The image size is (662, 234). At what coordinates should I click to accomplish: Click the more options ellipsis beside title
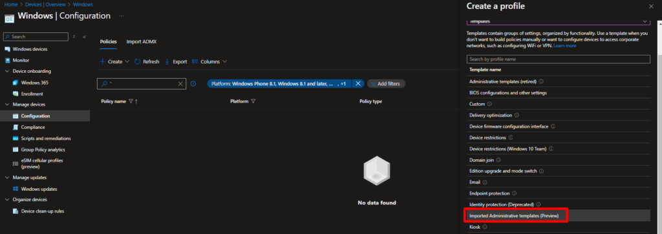pos(122,16)
